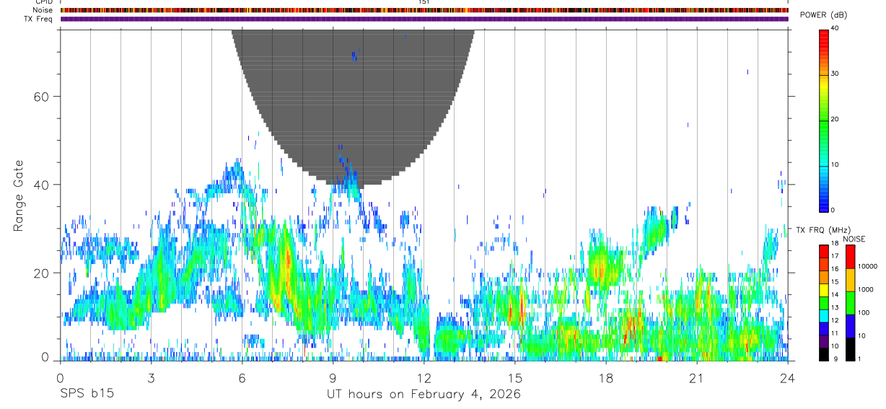Pick the purple 10–11 MHz TX FRQ swatch
The image size is (886, 409).
(x=824, y=340)
